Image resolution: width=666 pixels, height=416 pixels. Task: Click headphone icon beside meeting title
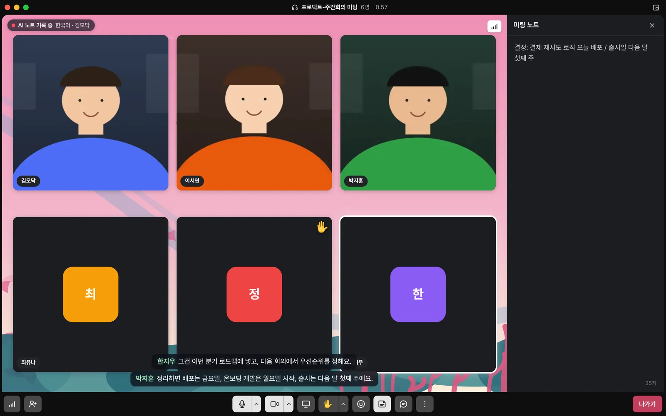tap(295, 7)
